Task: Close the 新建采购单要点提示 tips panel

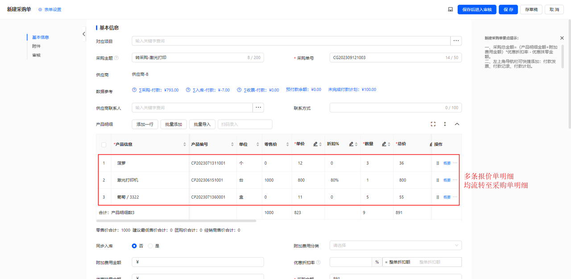Action: point(562,38)
